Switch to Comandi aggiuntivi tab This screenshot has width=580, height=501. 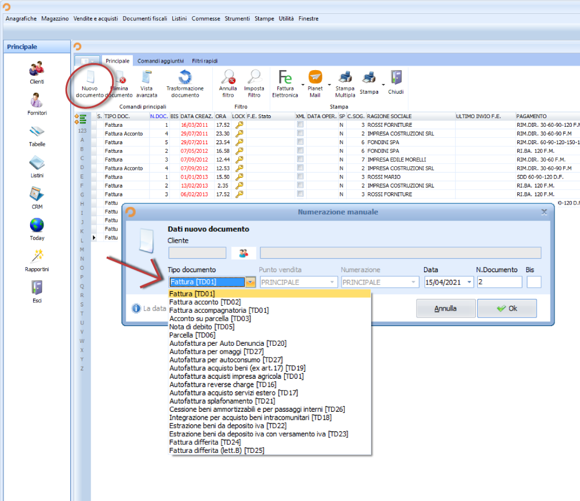[x=161, y=61]
